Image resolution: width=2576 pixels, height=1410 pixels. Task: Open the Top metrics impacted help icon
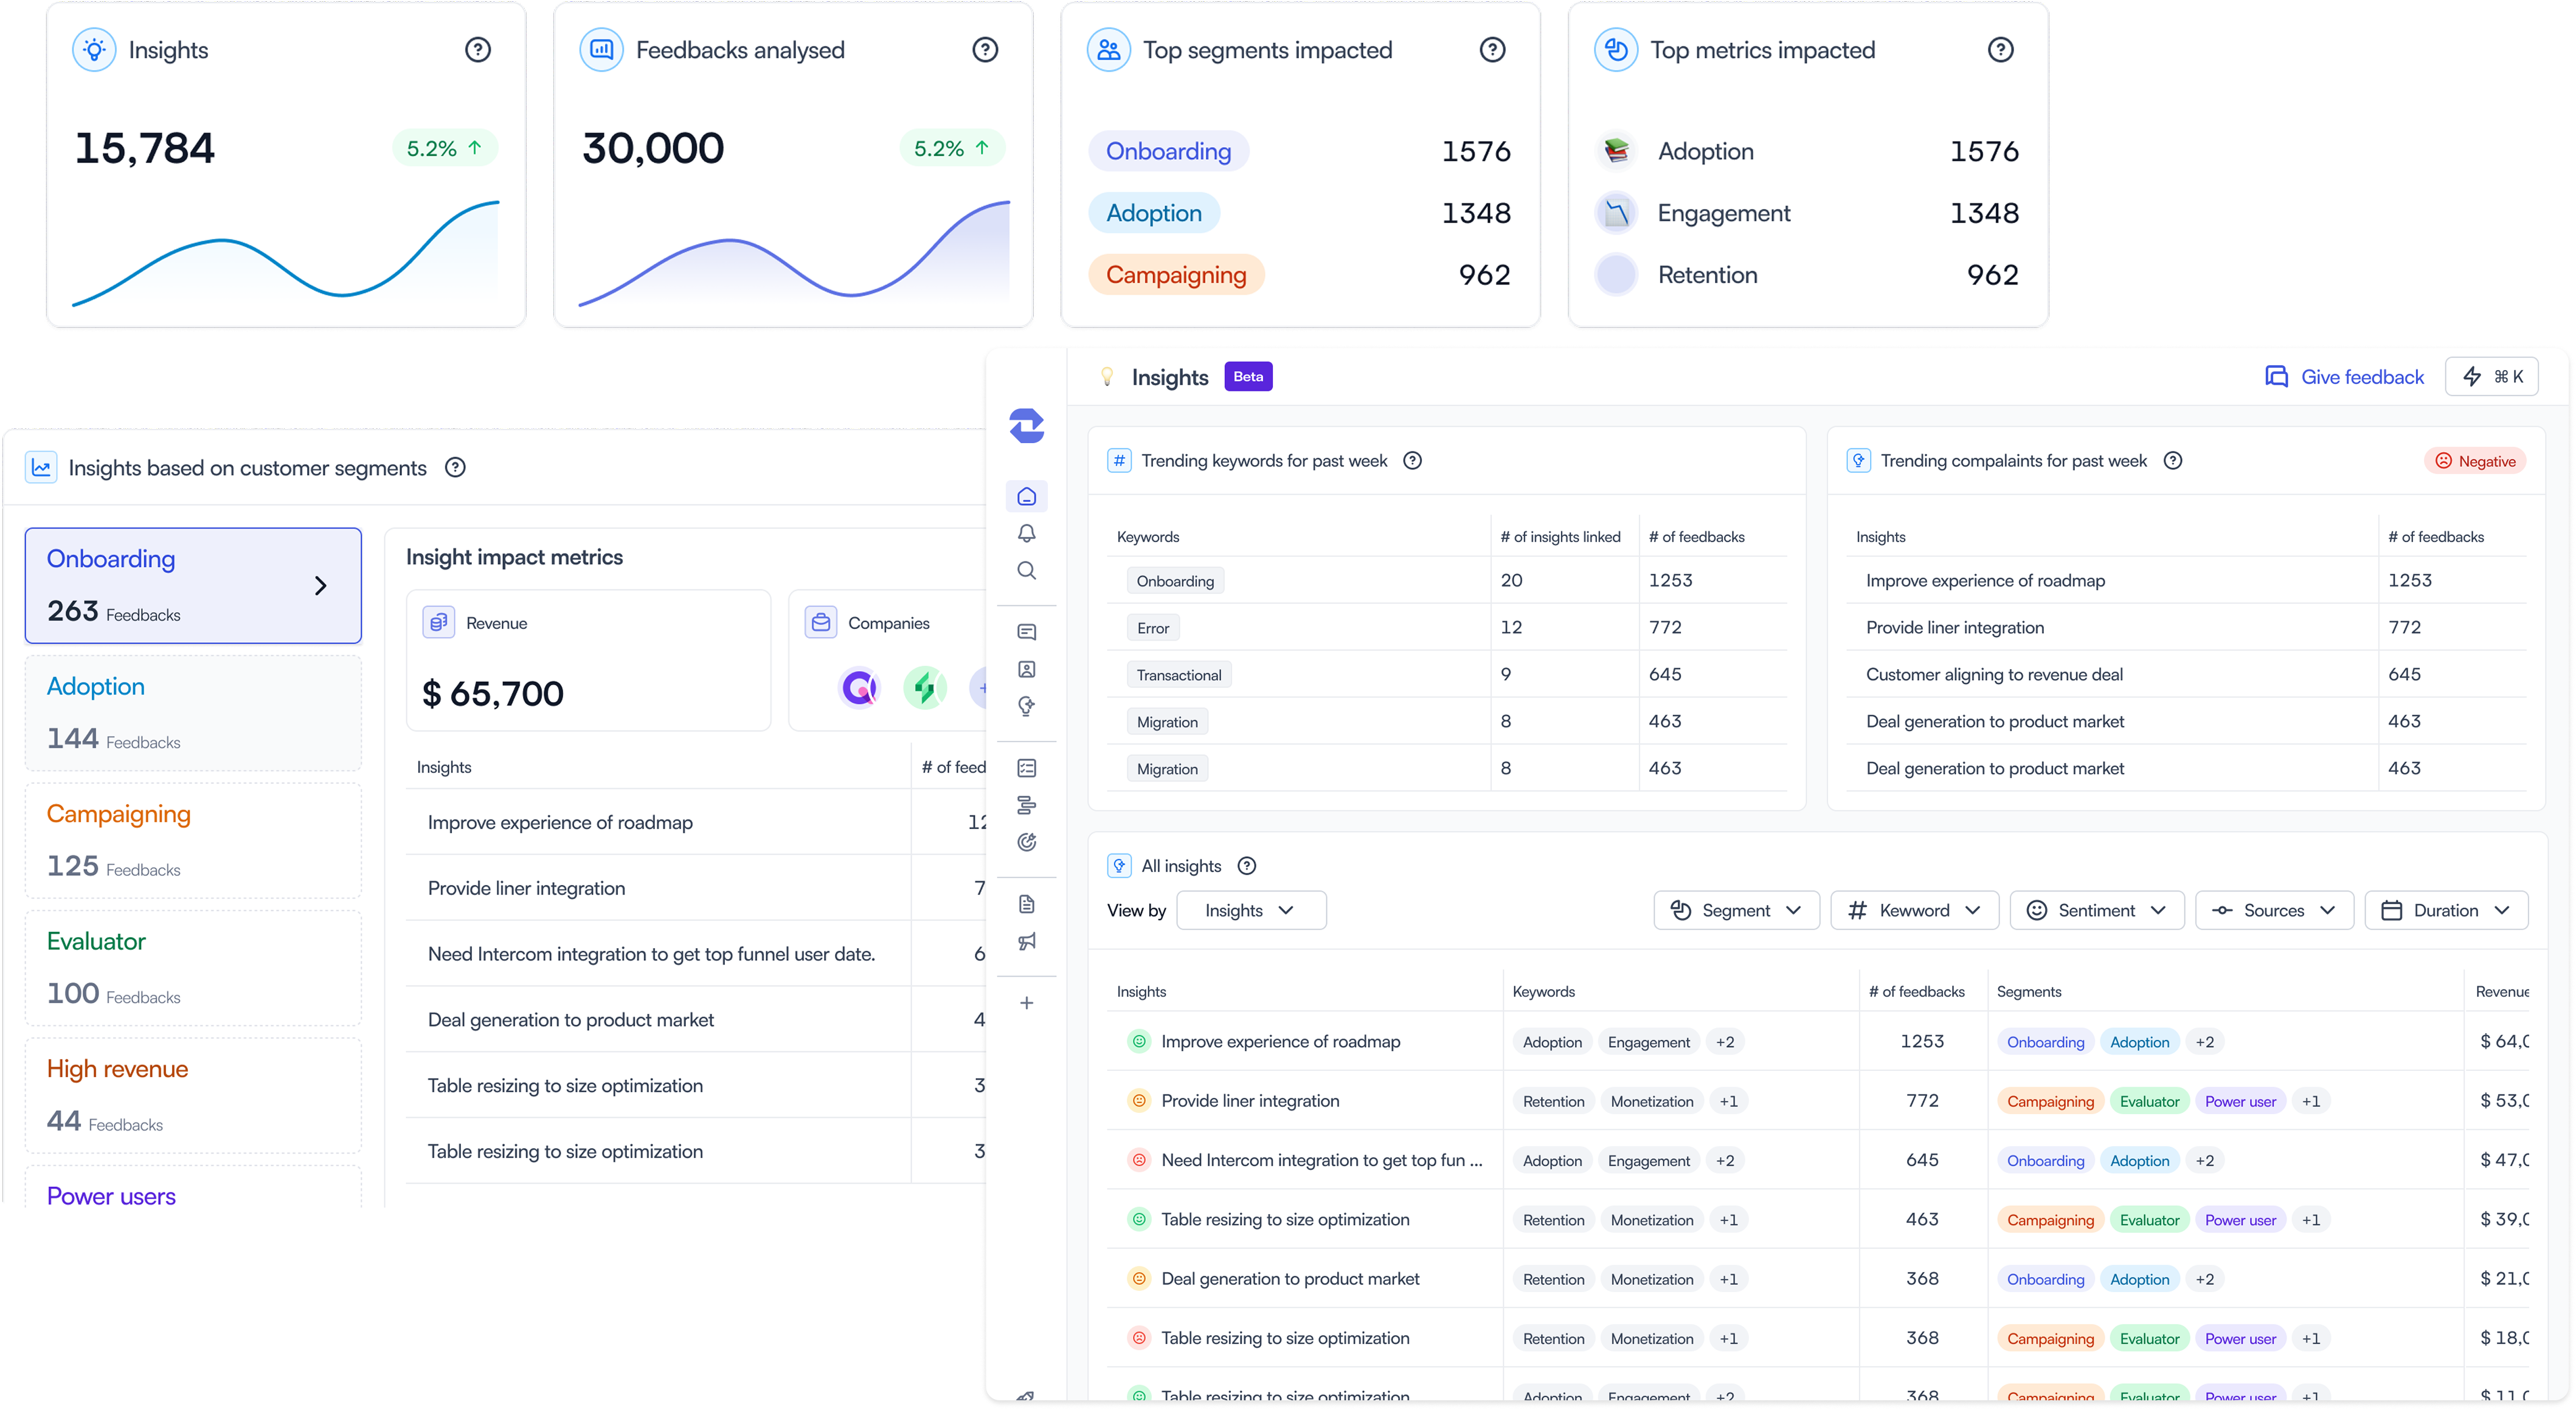tap(2000, 50)
